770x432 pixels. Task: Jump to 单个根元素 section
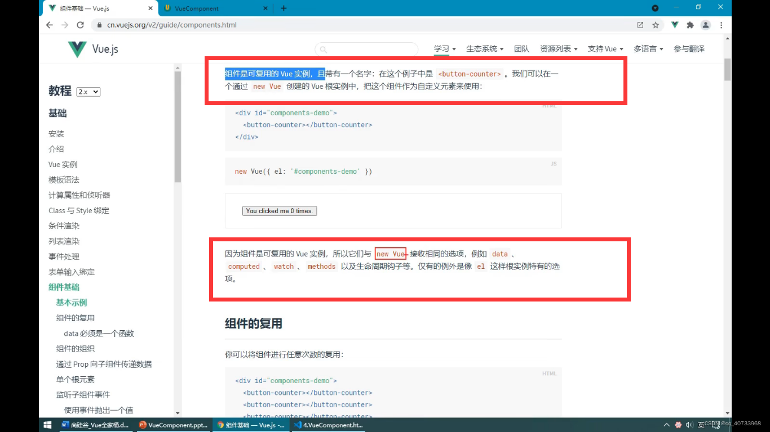[x=76, y=379]
